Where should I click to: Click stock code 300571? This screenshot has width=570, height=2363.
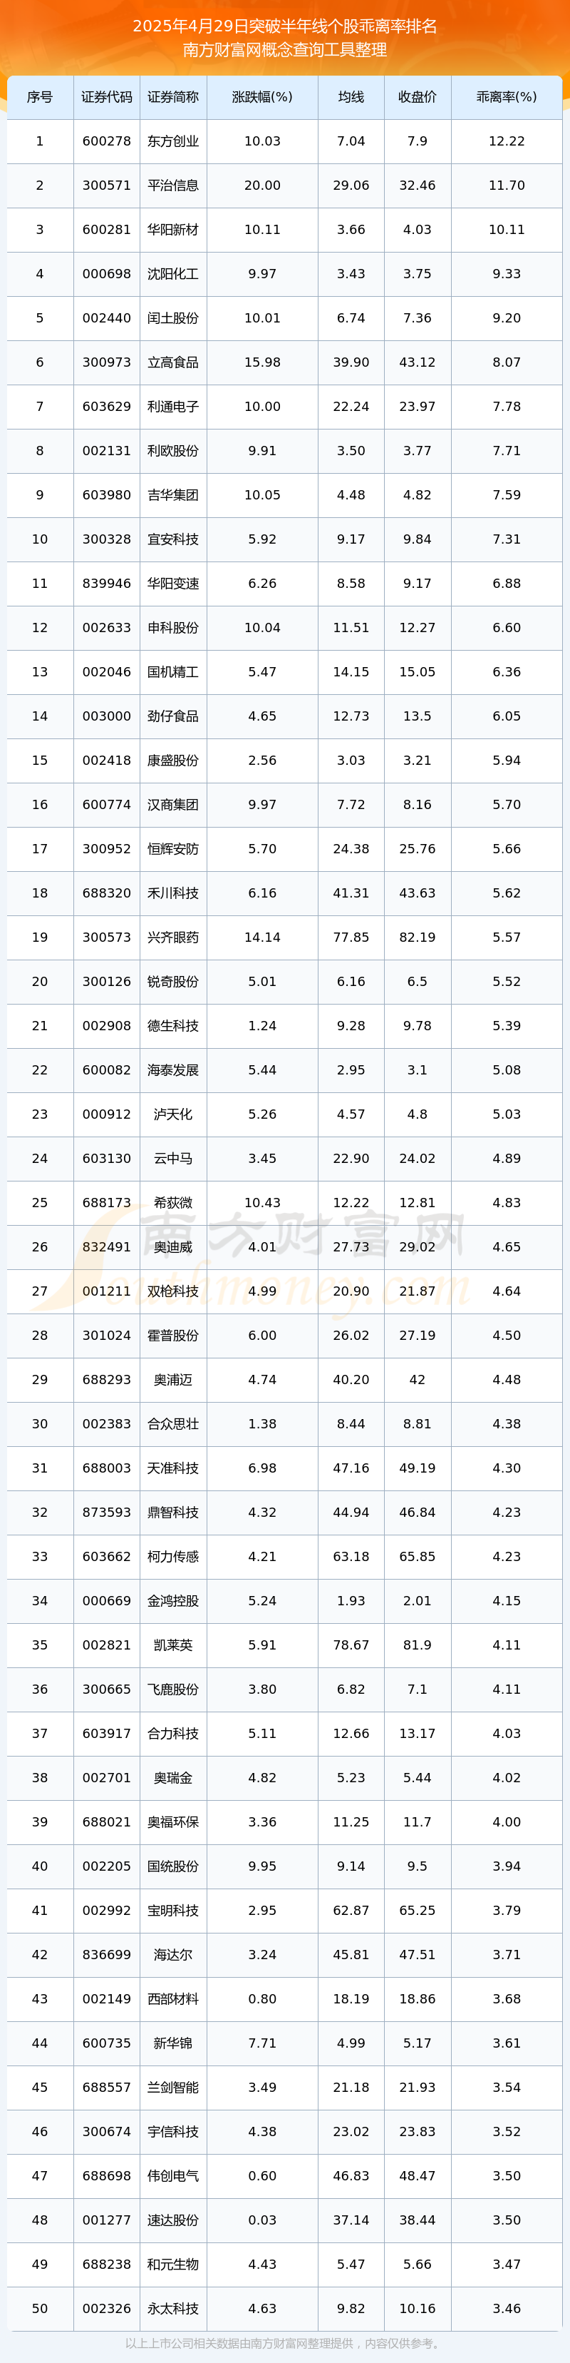tap(107, 186)
